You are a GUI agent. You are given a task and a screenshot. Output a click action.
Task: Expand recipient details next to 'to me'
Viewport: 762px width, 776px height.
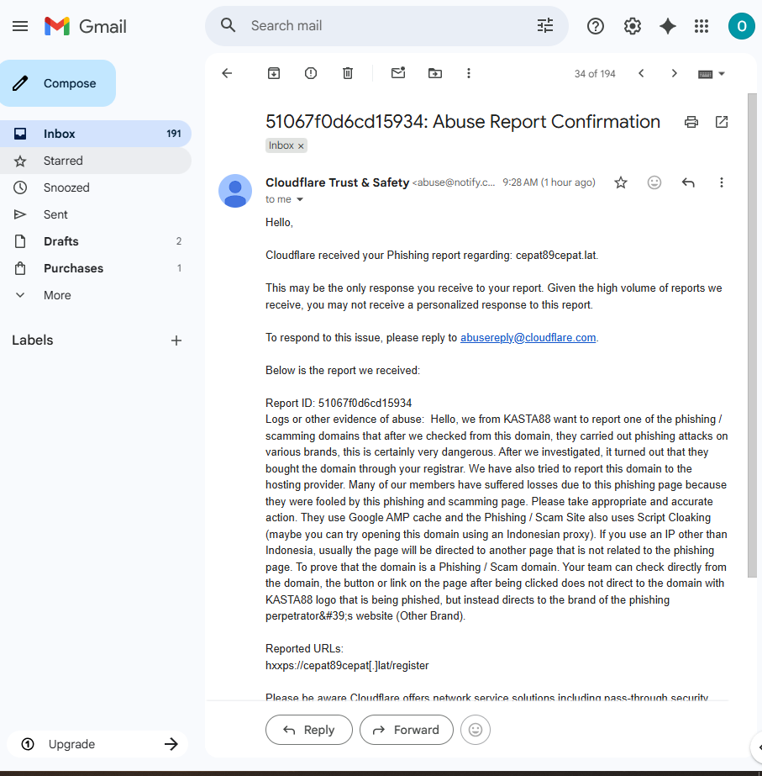point(300,199)
